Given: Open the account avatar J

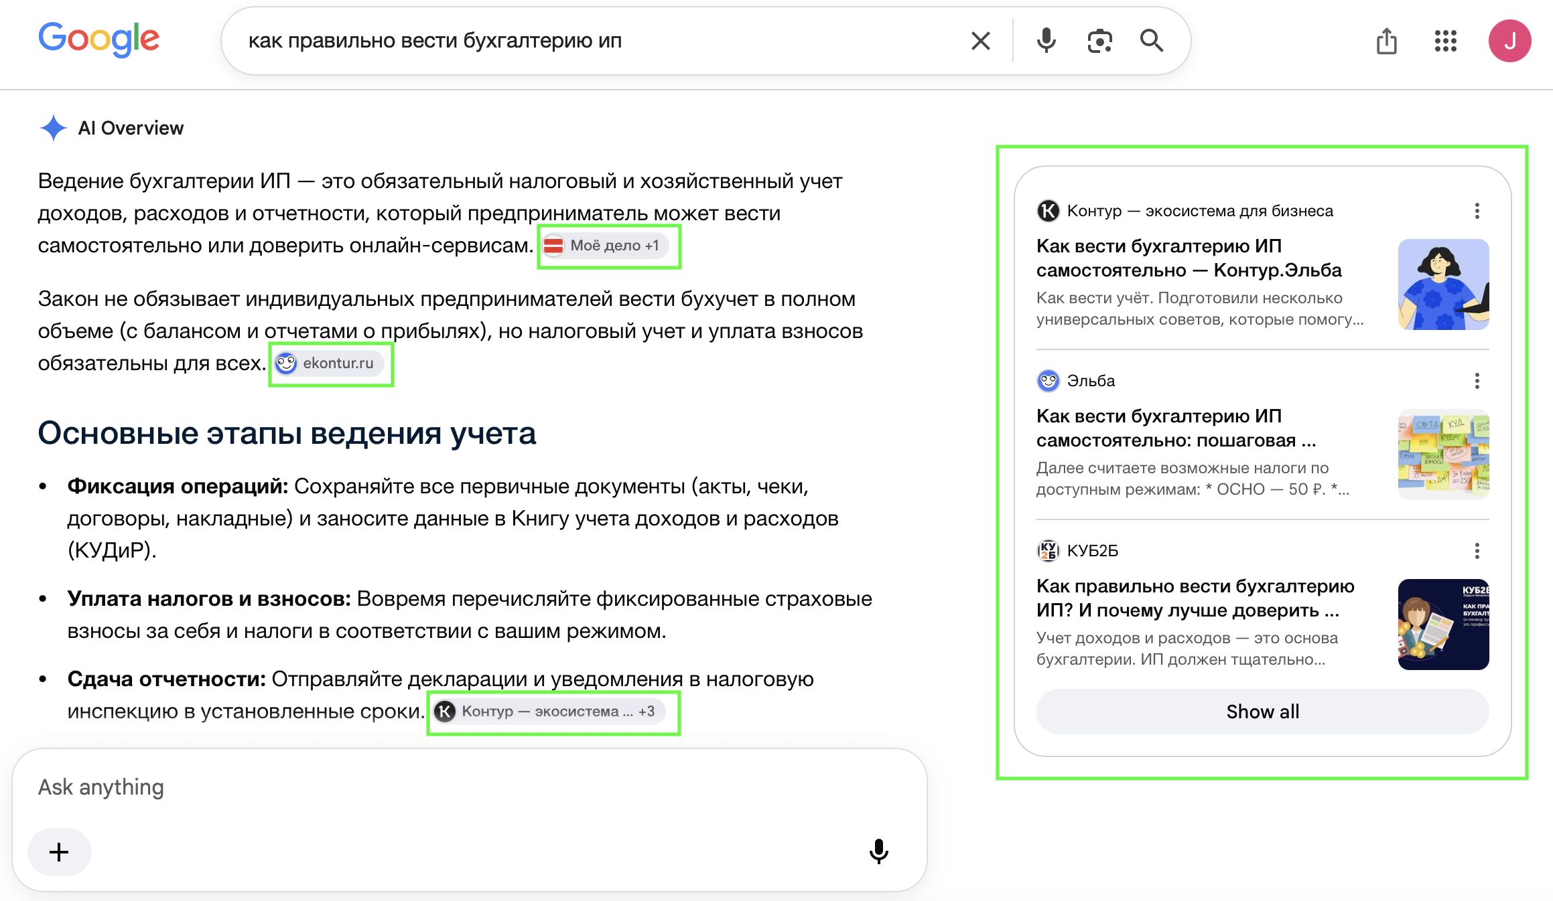Looking at the screenshot, I should (x=1509, y=41).
